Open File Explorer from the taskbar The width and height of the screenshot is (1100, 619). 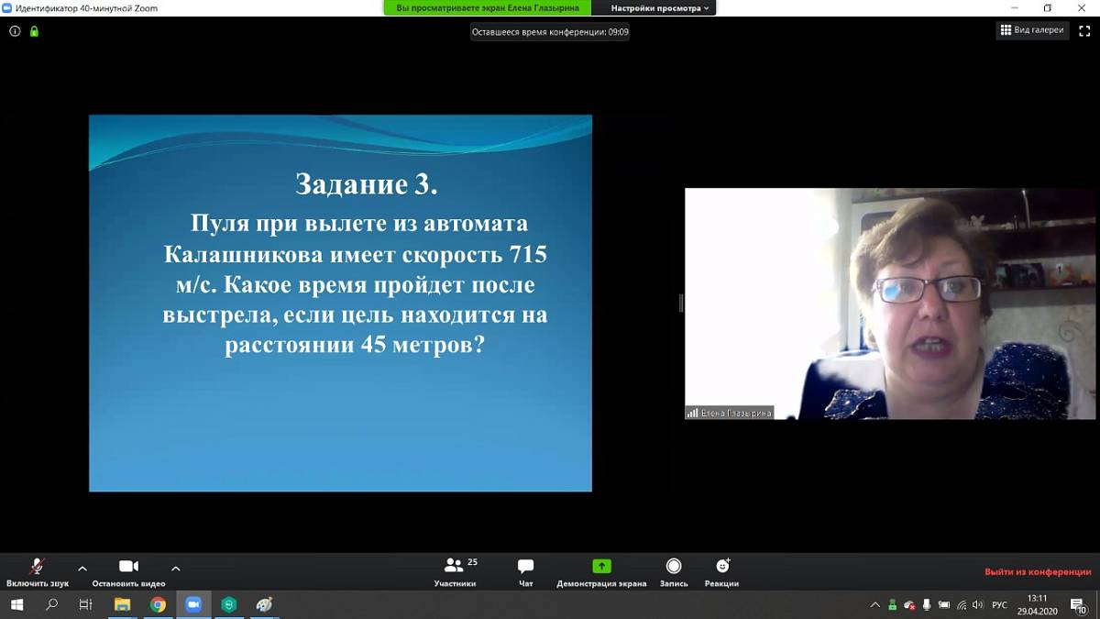[122, 604]
